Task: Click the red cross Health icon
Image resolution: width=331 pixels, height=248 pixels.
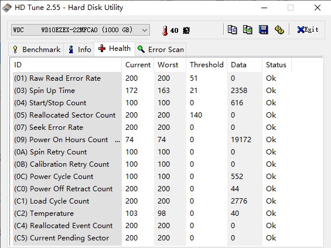Action: point(102,49)
